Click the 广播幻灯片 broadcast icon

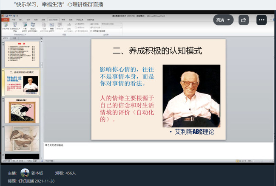coord(24,26)
